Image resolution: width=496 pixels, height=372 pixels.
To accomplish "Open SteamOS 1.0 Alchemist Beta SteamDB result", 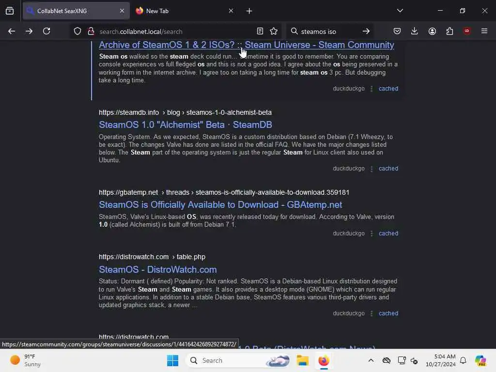I will tap(186, 124).
